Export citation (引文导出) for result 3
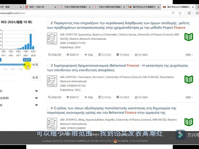This screenshot has height=149, width=199. click(104, 97)
